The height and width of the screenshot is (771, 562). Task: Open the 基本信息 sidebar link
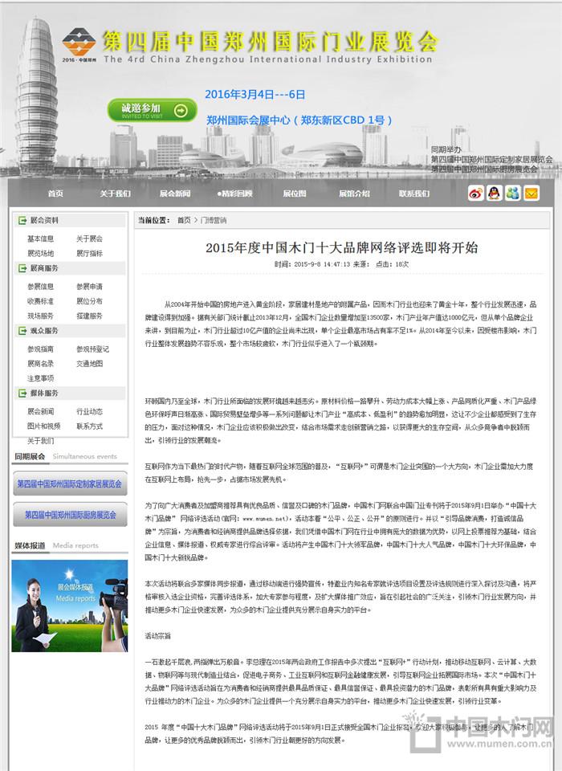[41, 239]
